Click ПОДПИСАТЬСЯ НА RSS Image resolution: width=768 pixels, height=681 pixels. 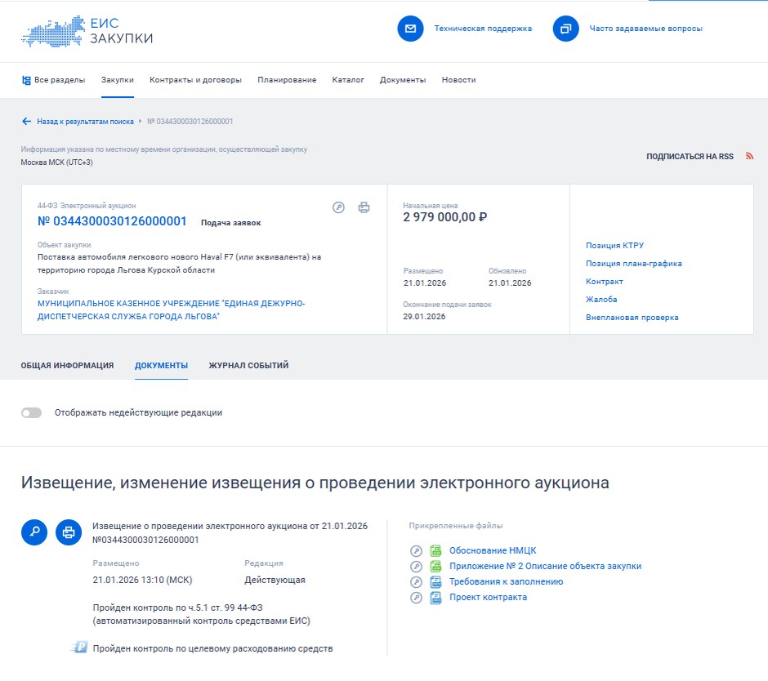[x=690, y=156]
